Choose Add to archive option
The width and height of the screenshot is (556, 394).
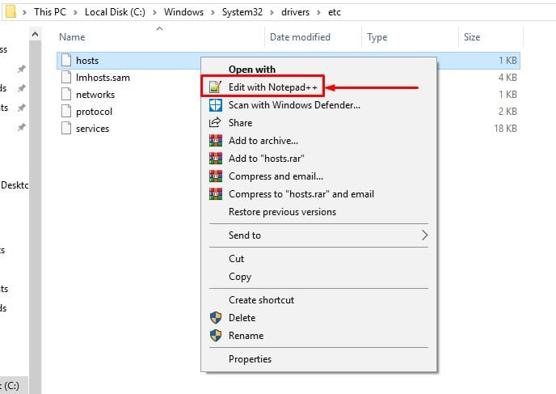pyautogui.click(x=318, y=141)
